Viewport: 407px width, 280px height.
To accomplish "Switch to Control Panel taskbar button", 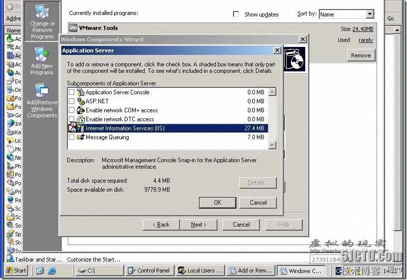I will pos(150,271).
